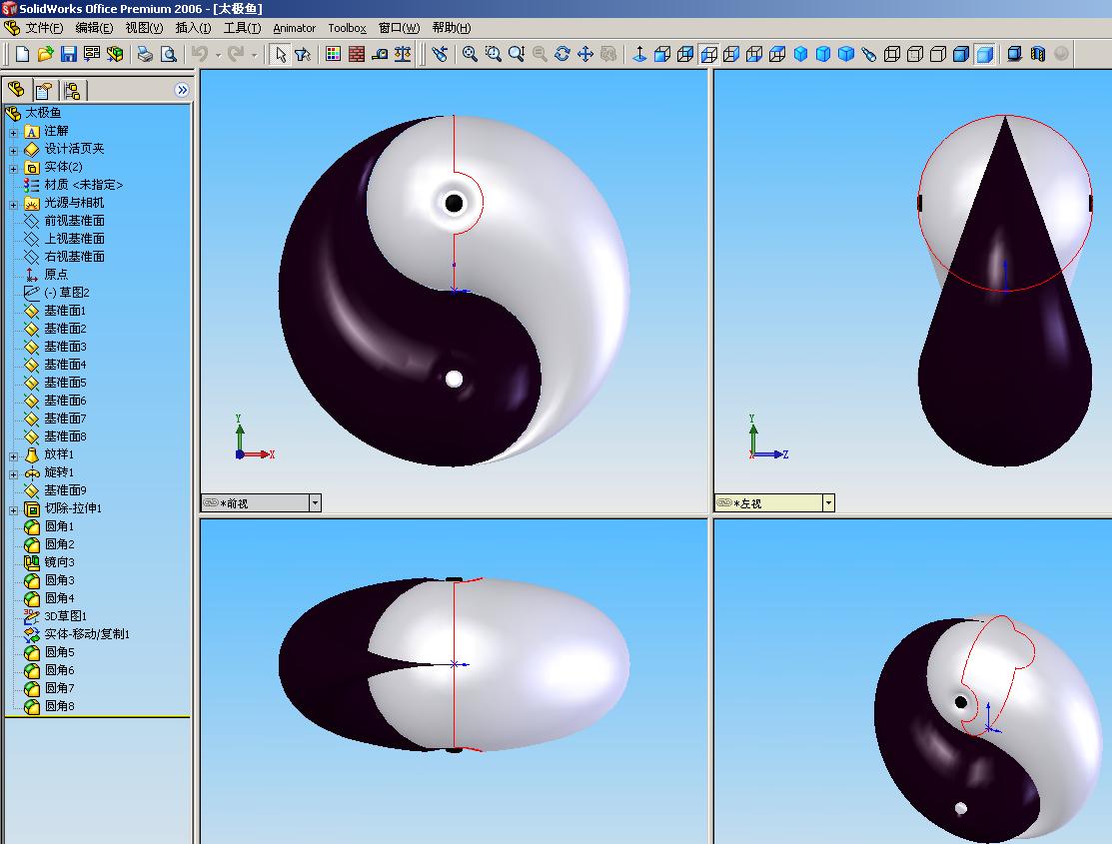Select the 3D草图1 item
The image size is (1112, 844).
[x=65, y=615]
